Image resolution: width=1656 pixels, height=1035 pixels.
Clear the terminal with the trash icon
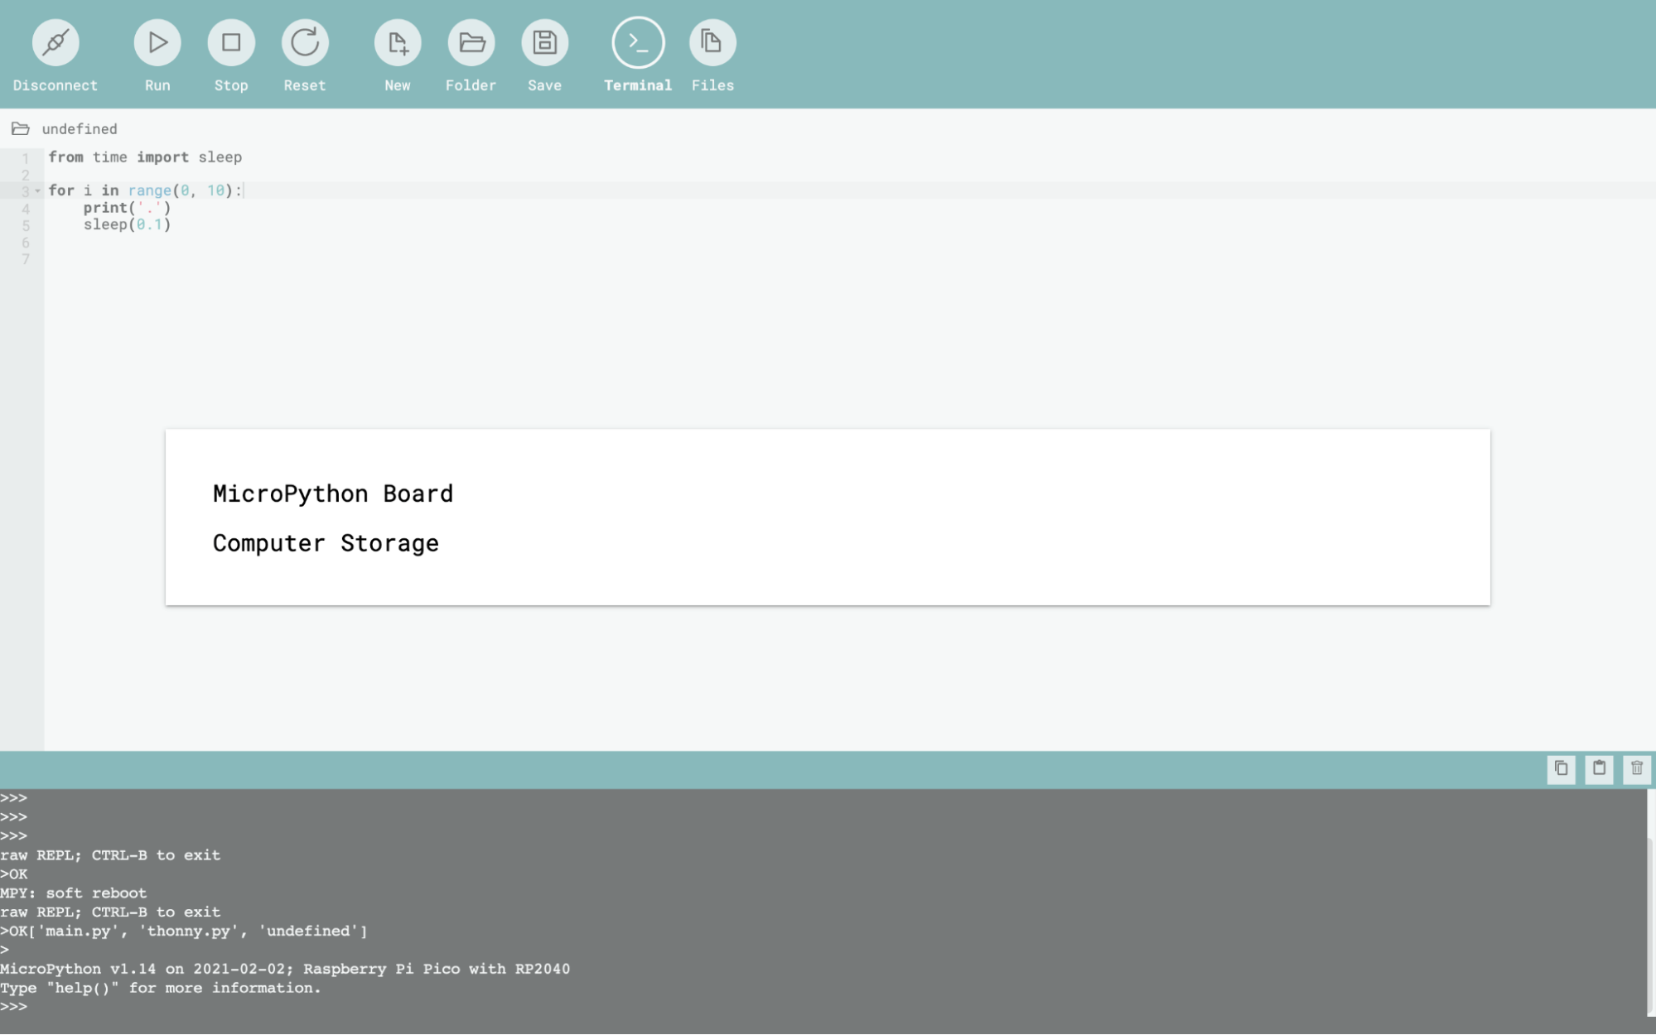pos(1637,769)
